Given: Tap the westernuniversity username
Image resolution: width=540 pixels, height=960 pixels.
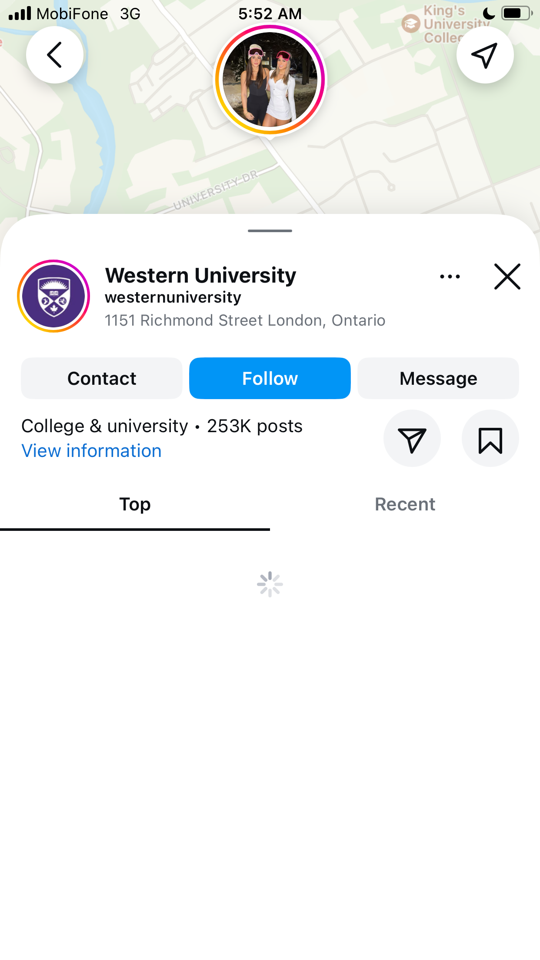Looking at the screenshot, I should pyautogui.click(x=173, y=297).
